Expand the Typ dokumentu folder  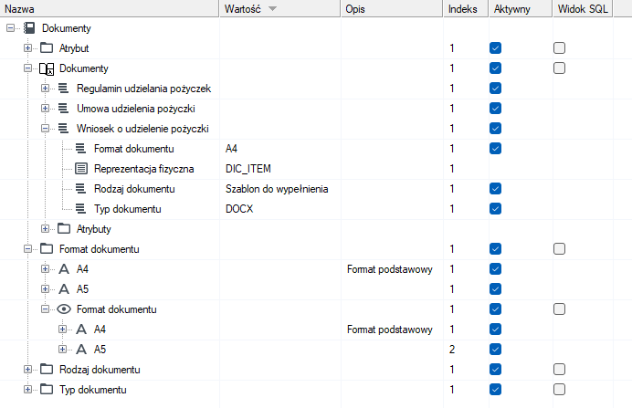[x=27, y=389]
